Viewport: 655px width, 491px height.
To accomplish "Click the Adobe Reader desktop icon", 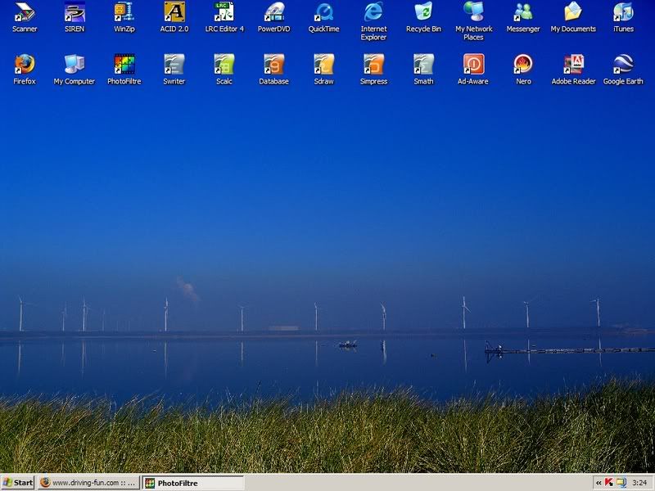I will tap(573, 65).
